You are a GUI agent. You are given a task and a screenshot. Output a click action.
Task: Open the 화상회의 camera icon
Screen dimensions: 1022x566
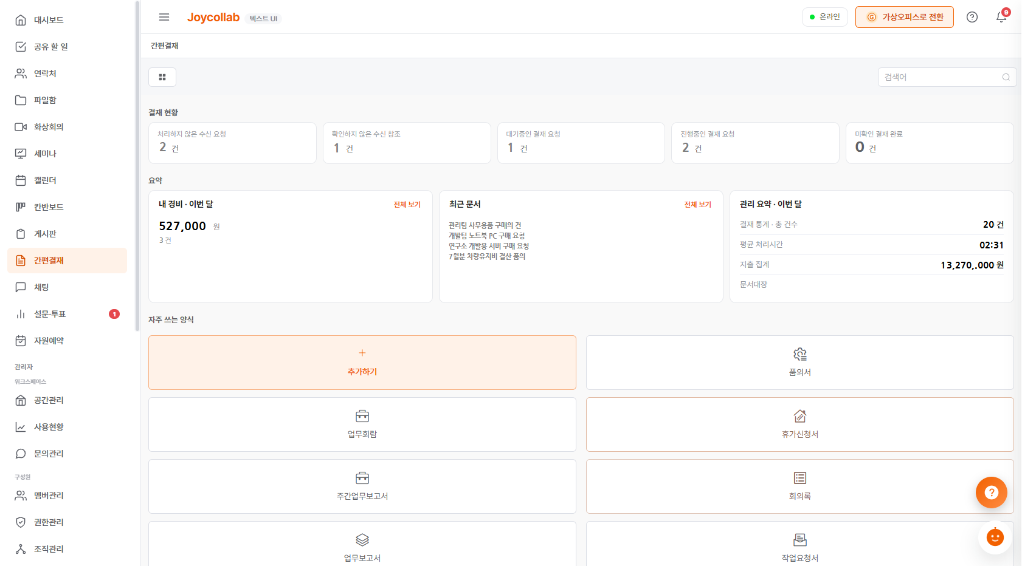click(21, 127)
